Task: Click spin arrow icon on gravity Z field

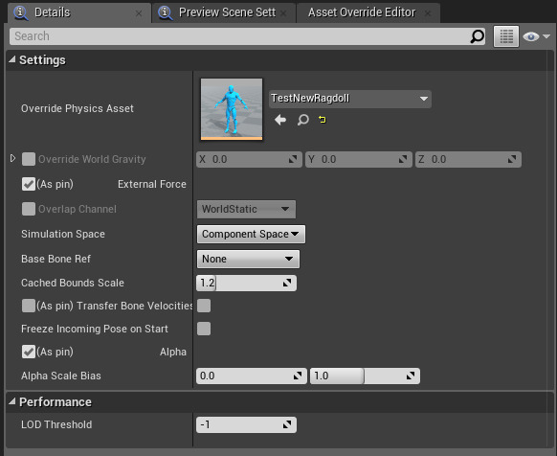Action: tap(512, 159)
